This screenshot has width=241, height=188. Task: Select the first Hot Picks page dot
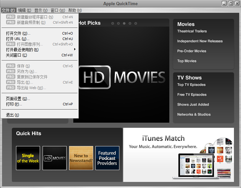click(113, 23)
